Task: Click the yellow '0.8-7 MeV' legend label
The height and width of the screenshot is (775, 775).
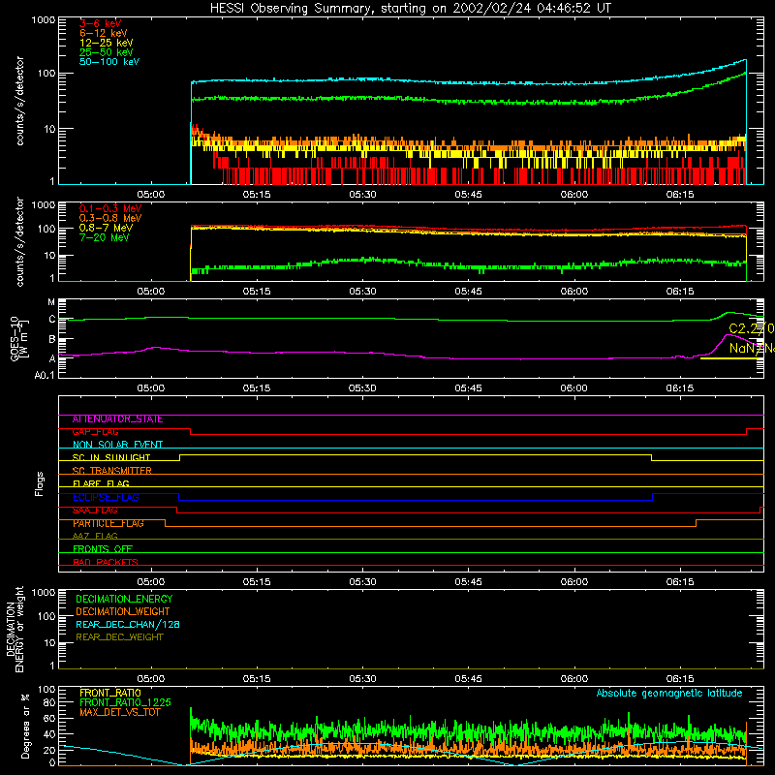Action: [106, 228]
